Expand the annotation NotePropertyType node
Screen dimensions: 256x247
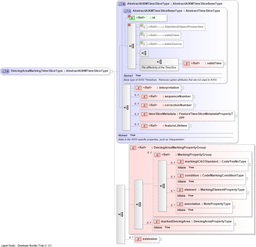coord(234,207)
